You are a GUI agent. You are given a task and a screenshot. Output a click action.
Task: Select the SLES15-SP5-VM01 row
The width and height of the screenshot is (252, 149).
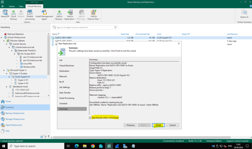[x=151, y=38]
